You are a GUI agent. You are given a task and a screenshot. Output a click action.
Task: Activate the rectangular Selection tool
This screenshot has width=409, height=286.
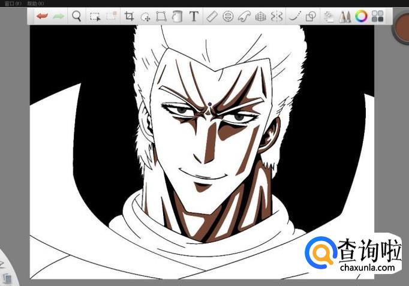[95, 16]
